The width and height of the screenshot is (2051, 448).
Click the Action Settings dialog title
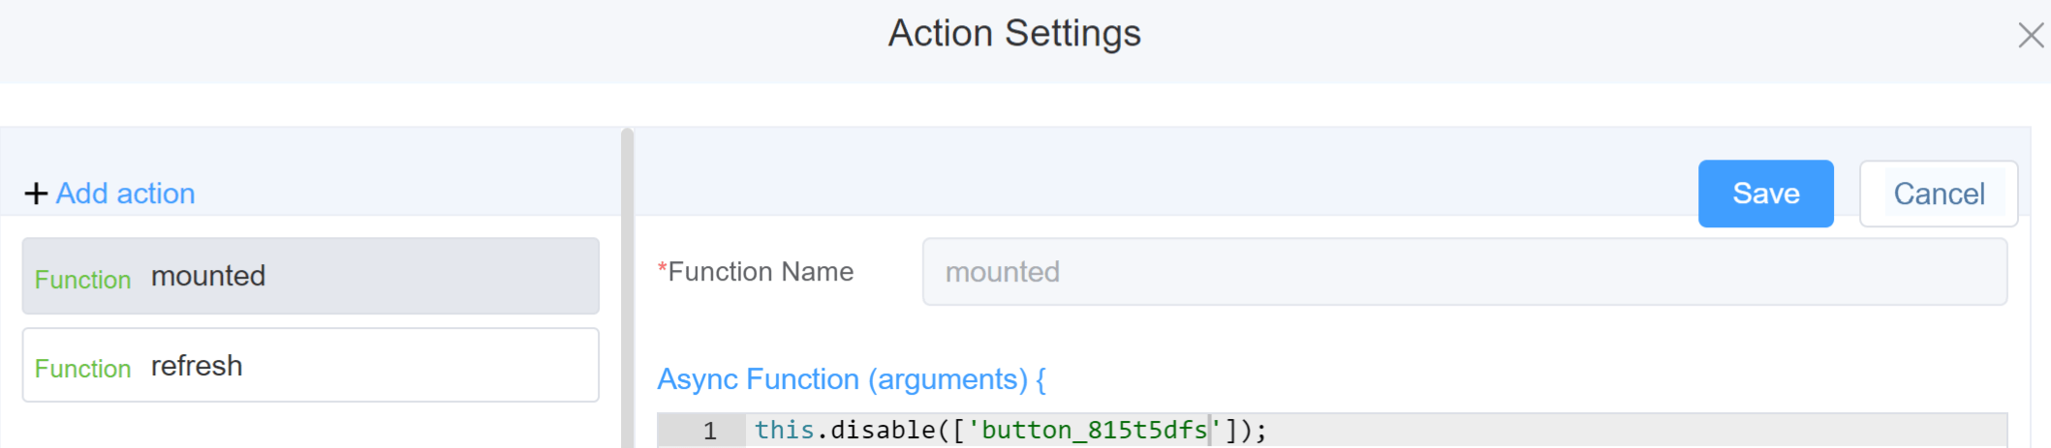click(1014, 34)
